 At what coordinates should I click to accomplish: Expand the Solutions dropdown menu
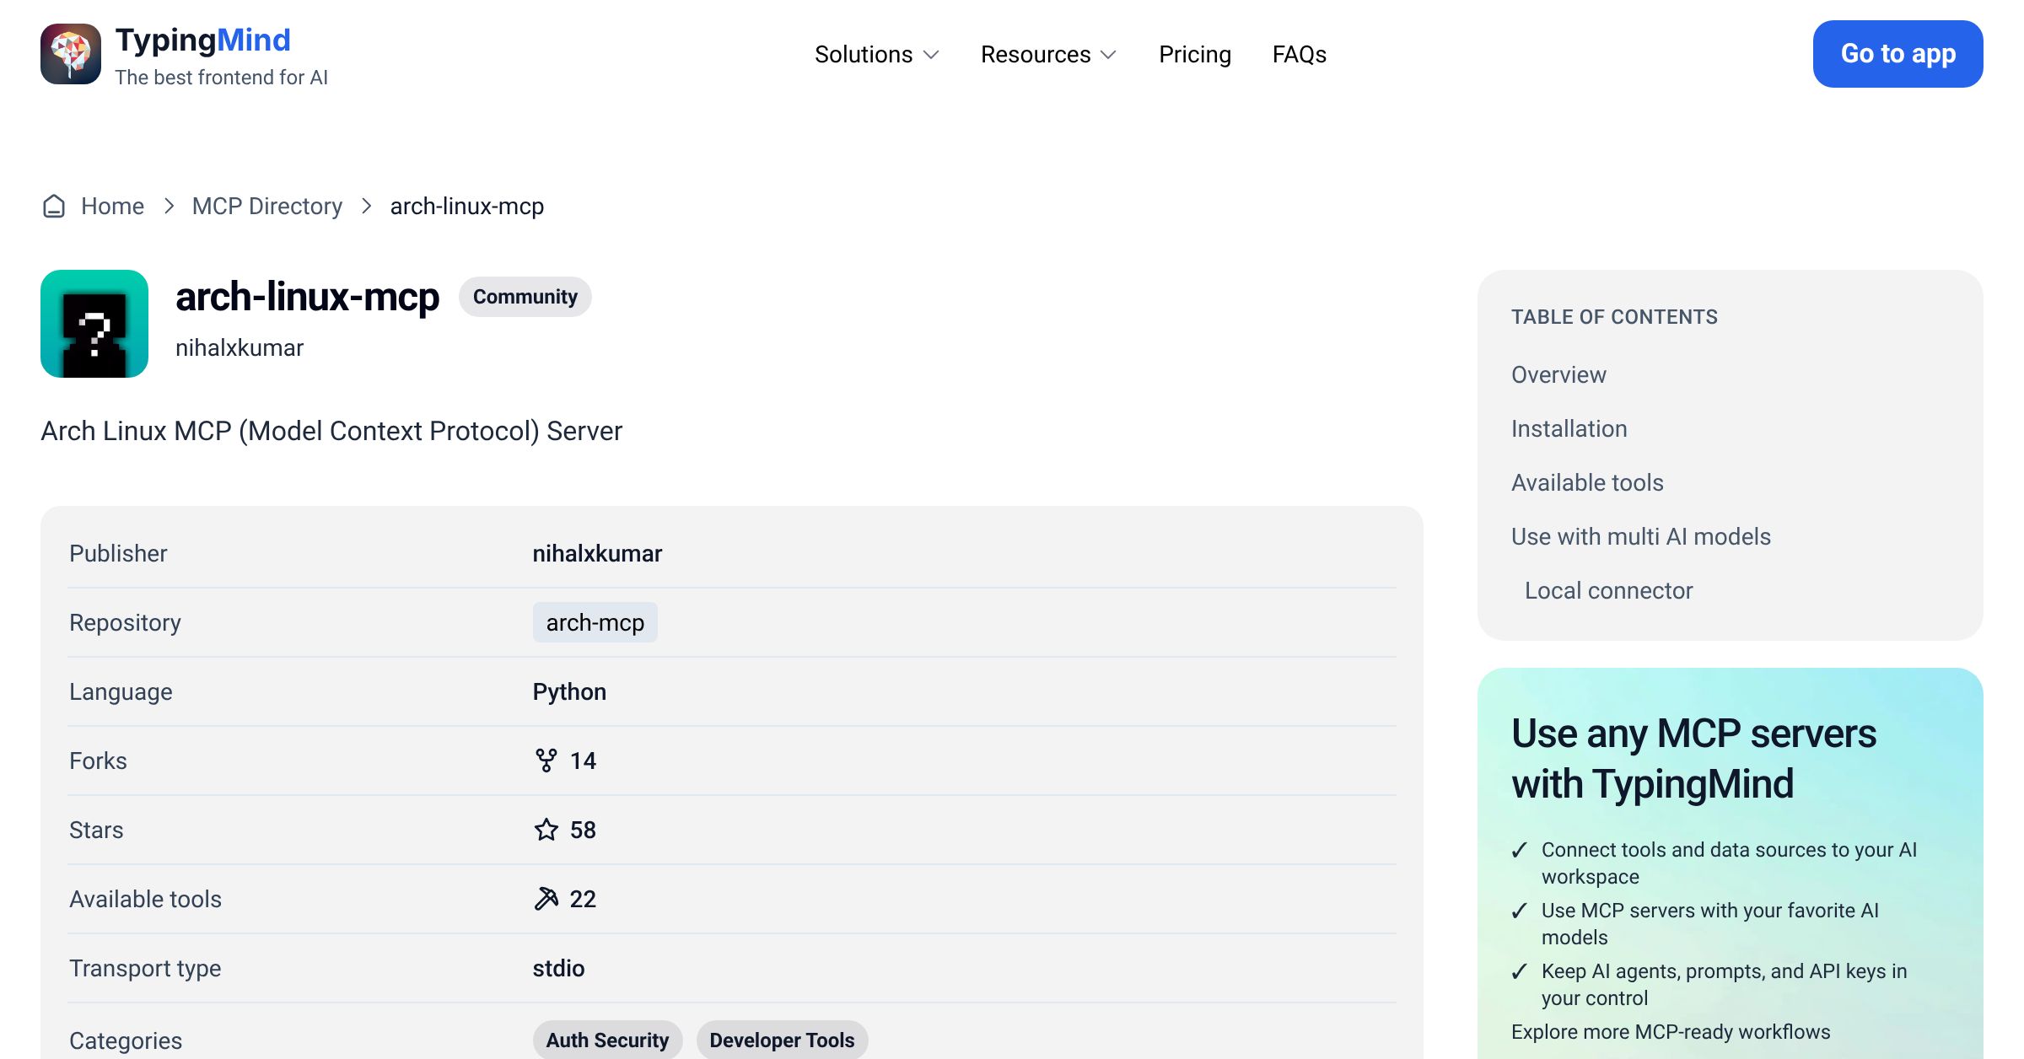coord(877,55)
